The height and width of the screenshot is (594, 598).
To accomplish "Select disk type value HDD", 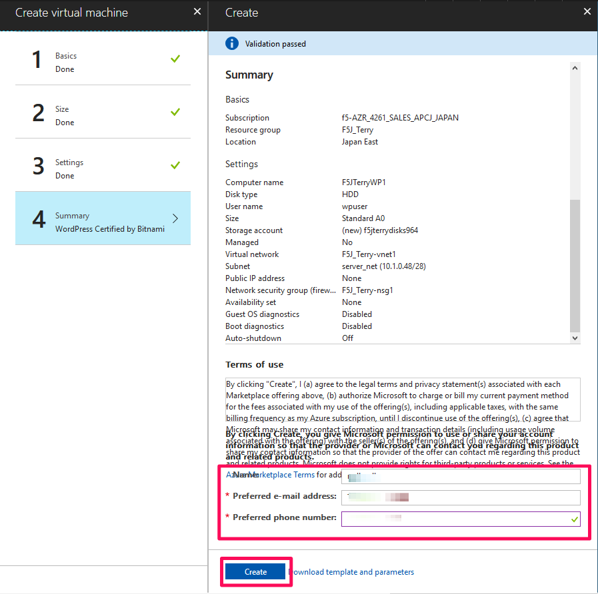I will coord(350,194).
